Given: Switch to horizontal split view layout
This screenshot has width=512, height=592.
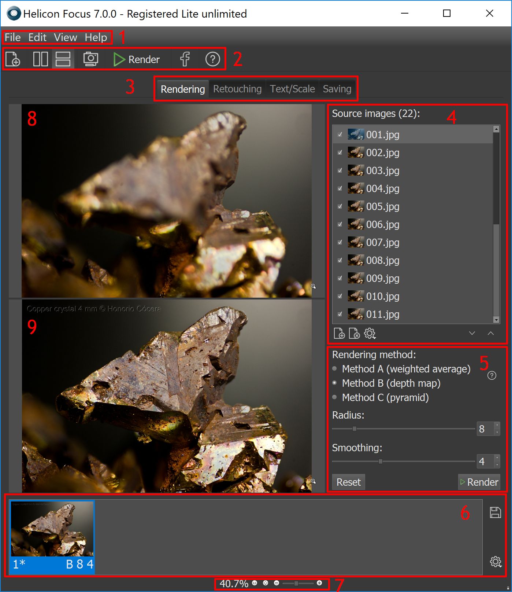Looking at the screenshot, I should click(x=63, y=59).
